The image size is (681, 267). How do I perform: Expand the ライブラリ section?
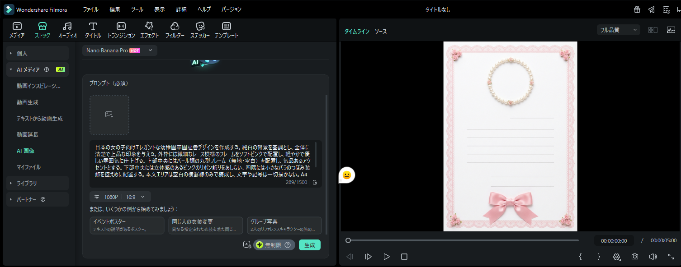[38, 183]
